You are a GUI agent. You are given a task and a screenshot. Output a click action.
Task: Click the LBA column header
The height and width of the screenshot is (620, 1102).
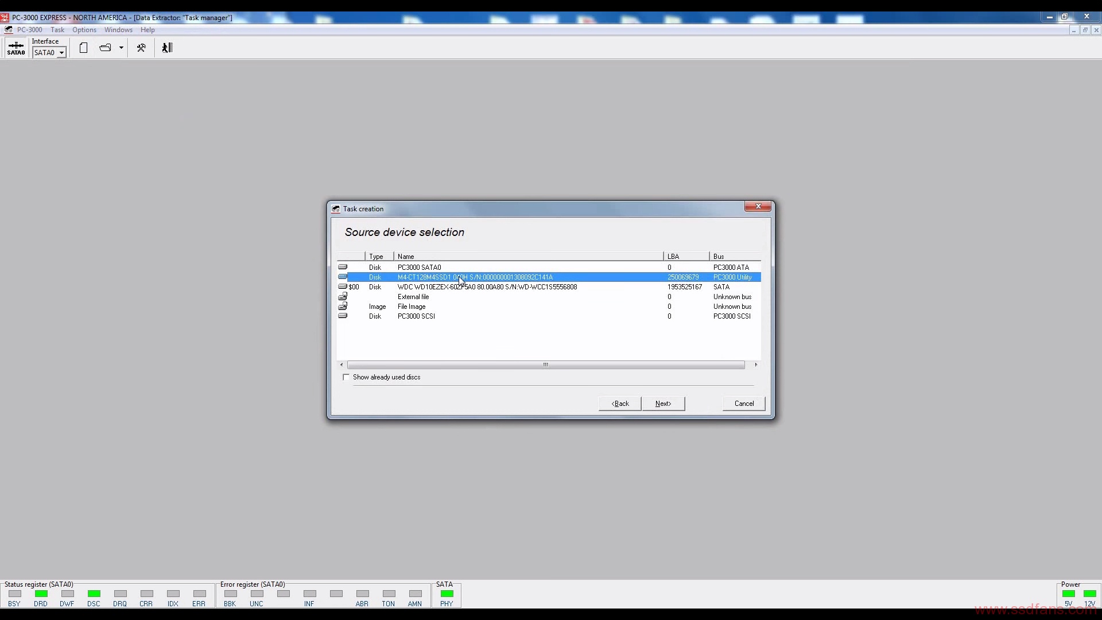pos(686,257)
